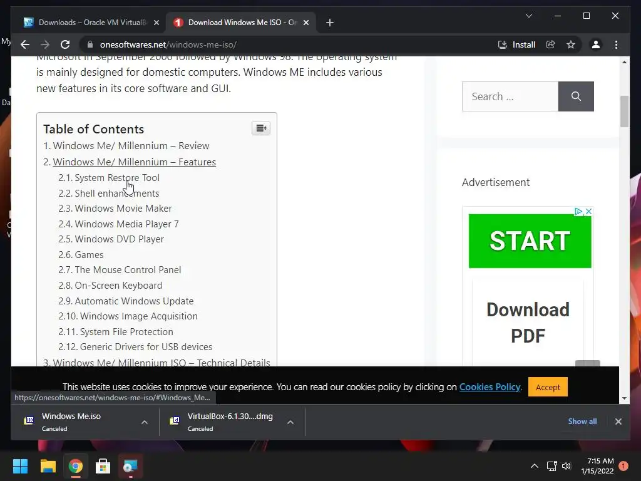The height and width of the screenshot is (481, 641).
Task: Click the green START ad button
Action: point(530,241)
